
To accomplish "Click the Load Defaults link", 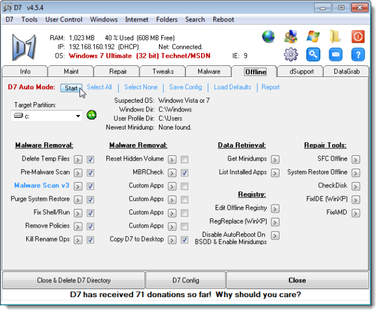I will 233,87.
